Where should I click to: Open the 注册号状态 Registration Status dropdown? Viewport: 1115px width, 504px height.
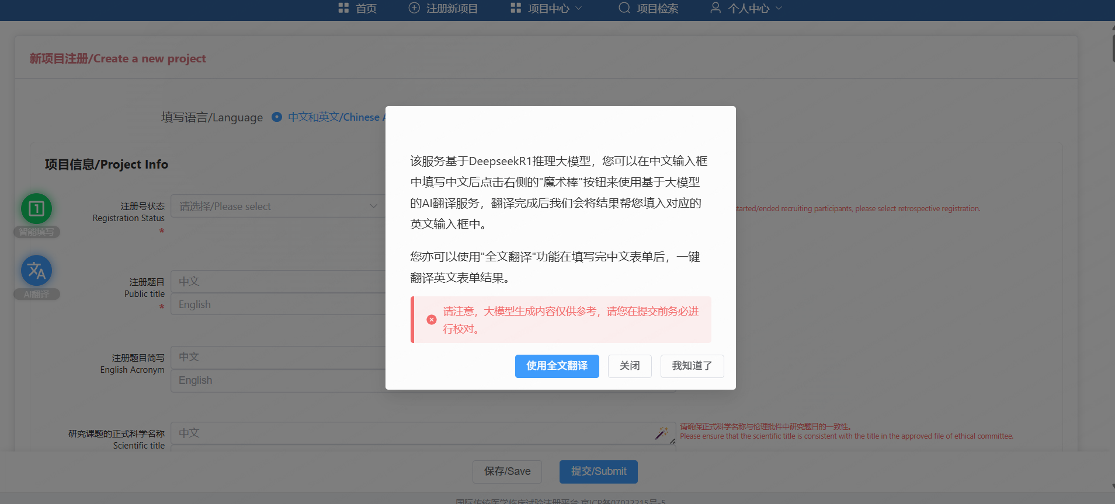click(x=278, y=206)
